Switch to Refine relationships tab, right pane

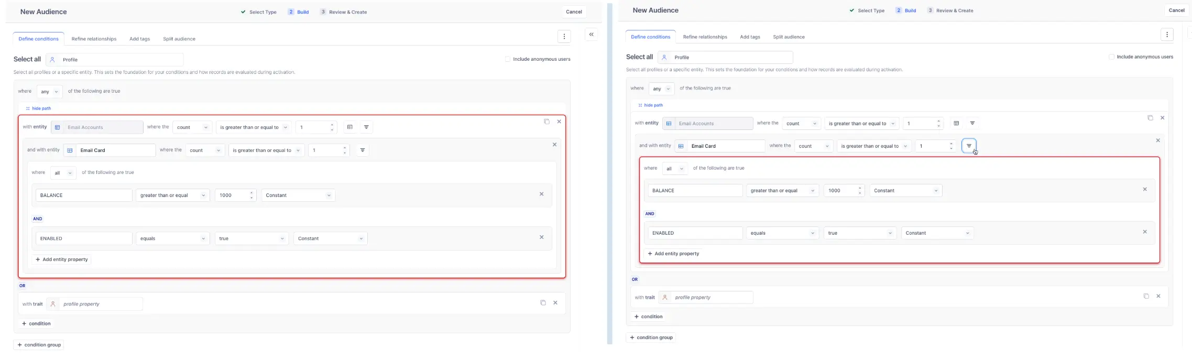705,37
